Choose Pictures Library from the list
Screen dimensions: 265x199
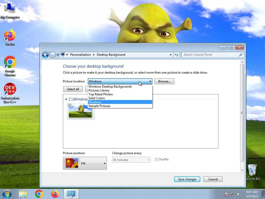point(120,90)
